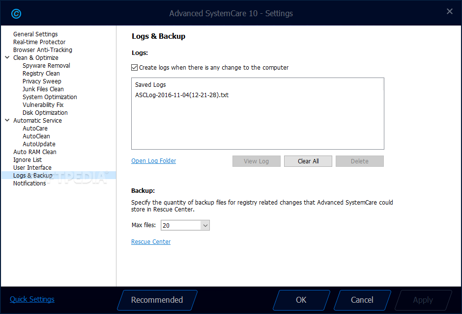Image resolution: width=462 pixels, height=314 pixels.
Task: Click Clear All to remove logs
Action: pos(308,161)
